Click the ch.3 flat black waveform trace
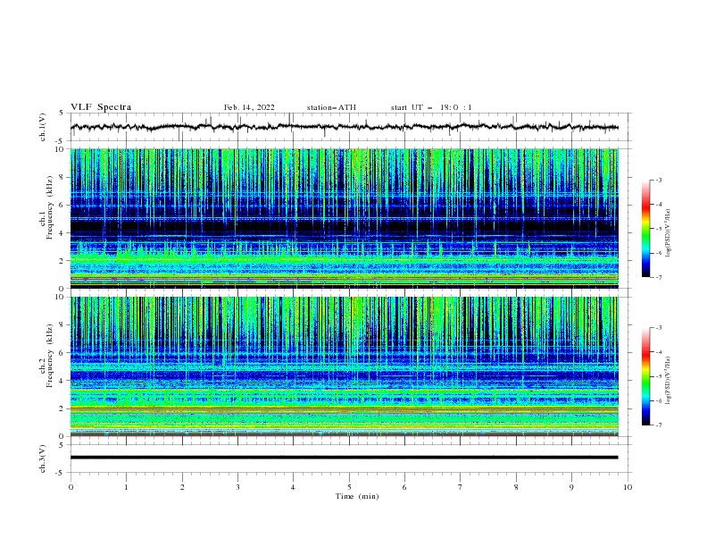Viewport: 707px width, 547px height. click(345, 458)
